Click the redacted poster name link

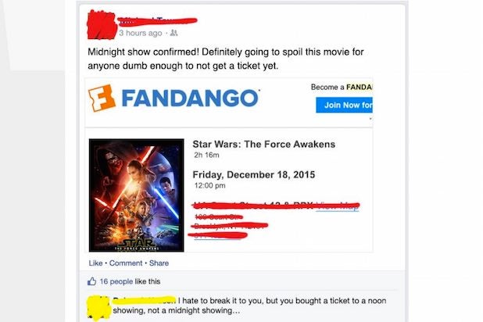pyautogui.click(x=157, y=20)
